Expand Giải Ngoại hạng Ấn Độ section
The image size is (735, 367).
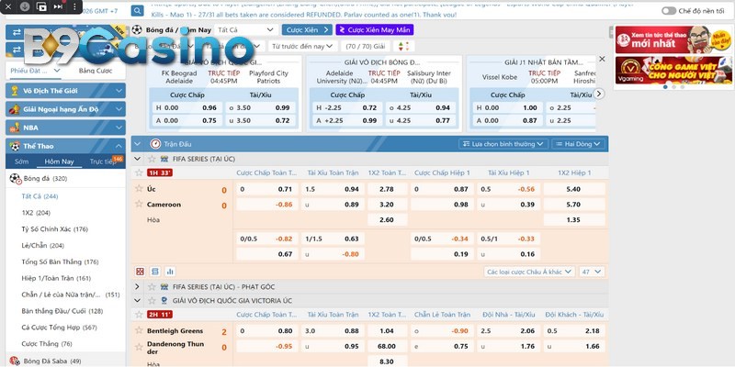tap(65, 109)
